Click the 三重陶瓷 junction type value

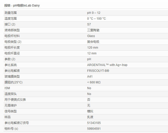(x=93, y=30)
